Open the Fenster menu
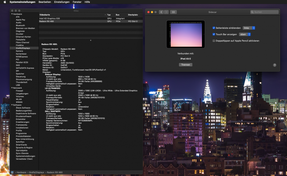The height and width of the screenshot is (176, 287). point(77,2)
